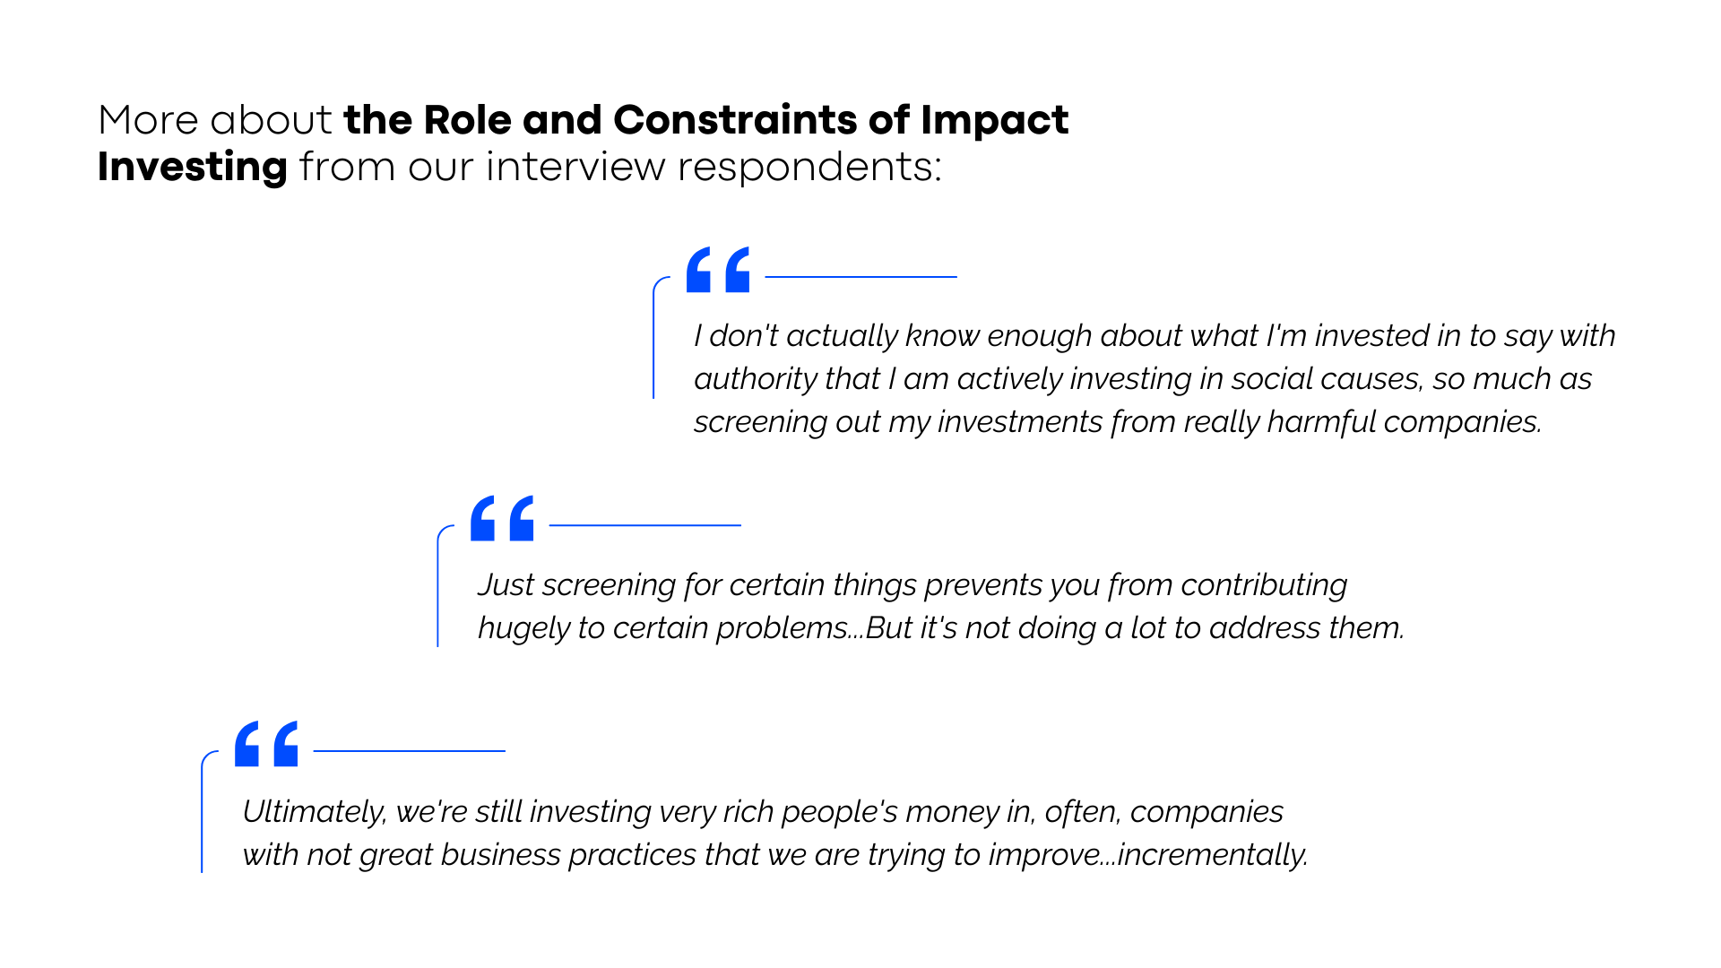The width and height of the screenshot is (1721, 968).
Task: Click the line "Ultimately, we're still investing"
Action: (x=763, y=811)
